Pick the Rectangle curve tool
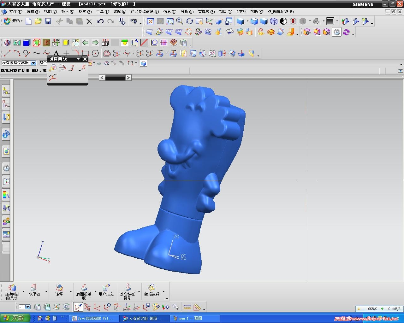Viewport: 404px width, 323px height. pyautogui.click(x=85, y=53)
